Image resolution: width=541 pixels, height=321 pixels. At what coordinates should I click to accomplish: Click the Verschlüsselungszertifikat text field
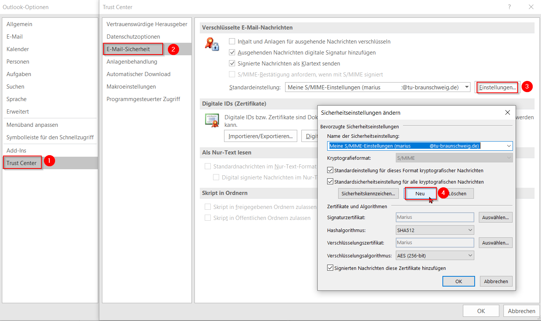click(x=435, y=243)
